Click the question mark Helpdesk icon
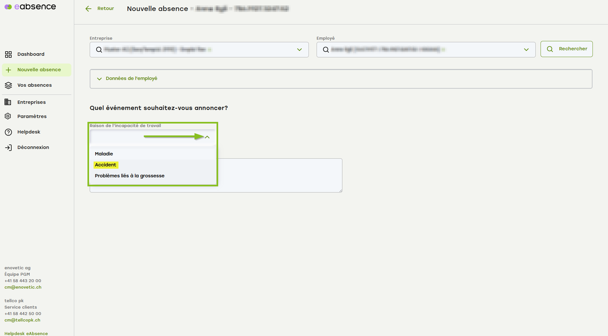The height and width of the screenshot is (336, 608). click(8, 132)
